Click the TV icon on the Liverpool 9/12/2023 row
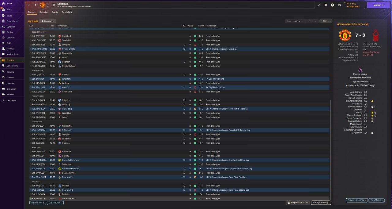The width and height of the screenshot is (392, 209). tap(184, 45)
